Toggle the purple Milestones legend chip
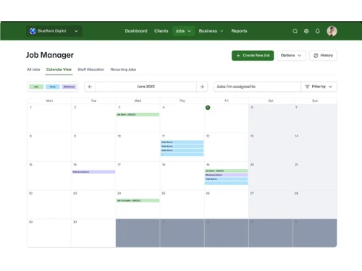 tap(69, 87)
